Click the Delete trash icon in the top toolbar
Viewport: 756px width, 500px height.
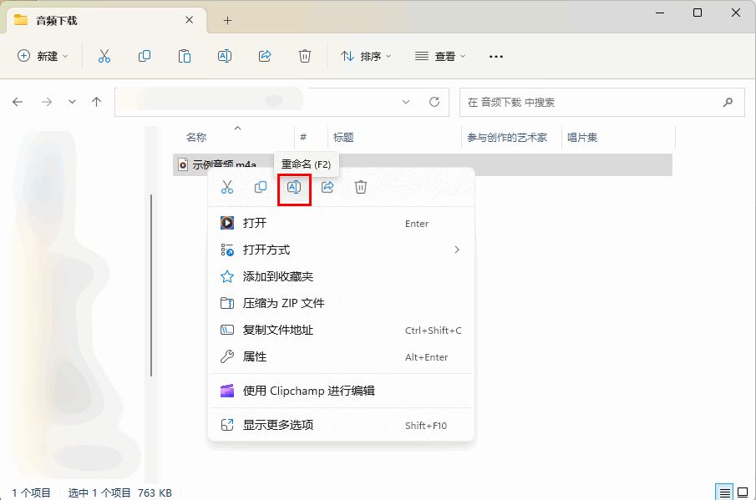305,57
